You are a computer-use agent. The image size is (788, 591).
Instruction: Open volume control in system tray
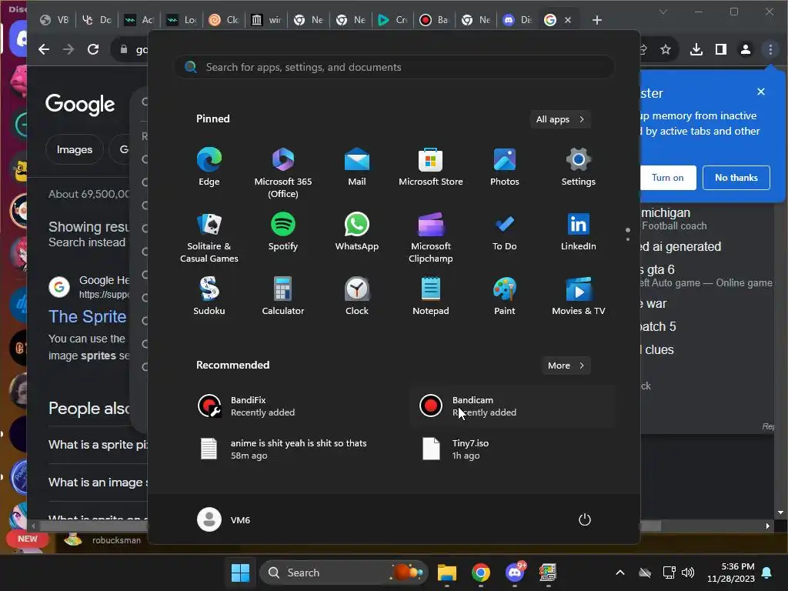688,573
